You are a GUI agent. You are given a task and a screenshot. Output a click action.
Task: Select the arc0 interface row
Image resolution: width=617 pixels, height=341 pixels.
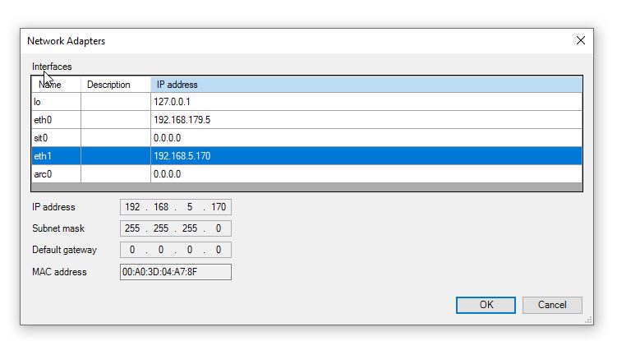(306, 174)
